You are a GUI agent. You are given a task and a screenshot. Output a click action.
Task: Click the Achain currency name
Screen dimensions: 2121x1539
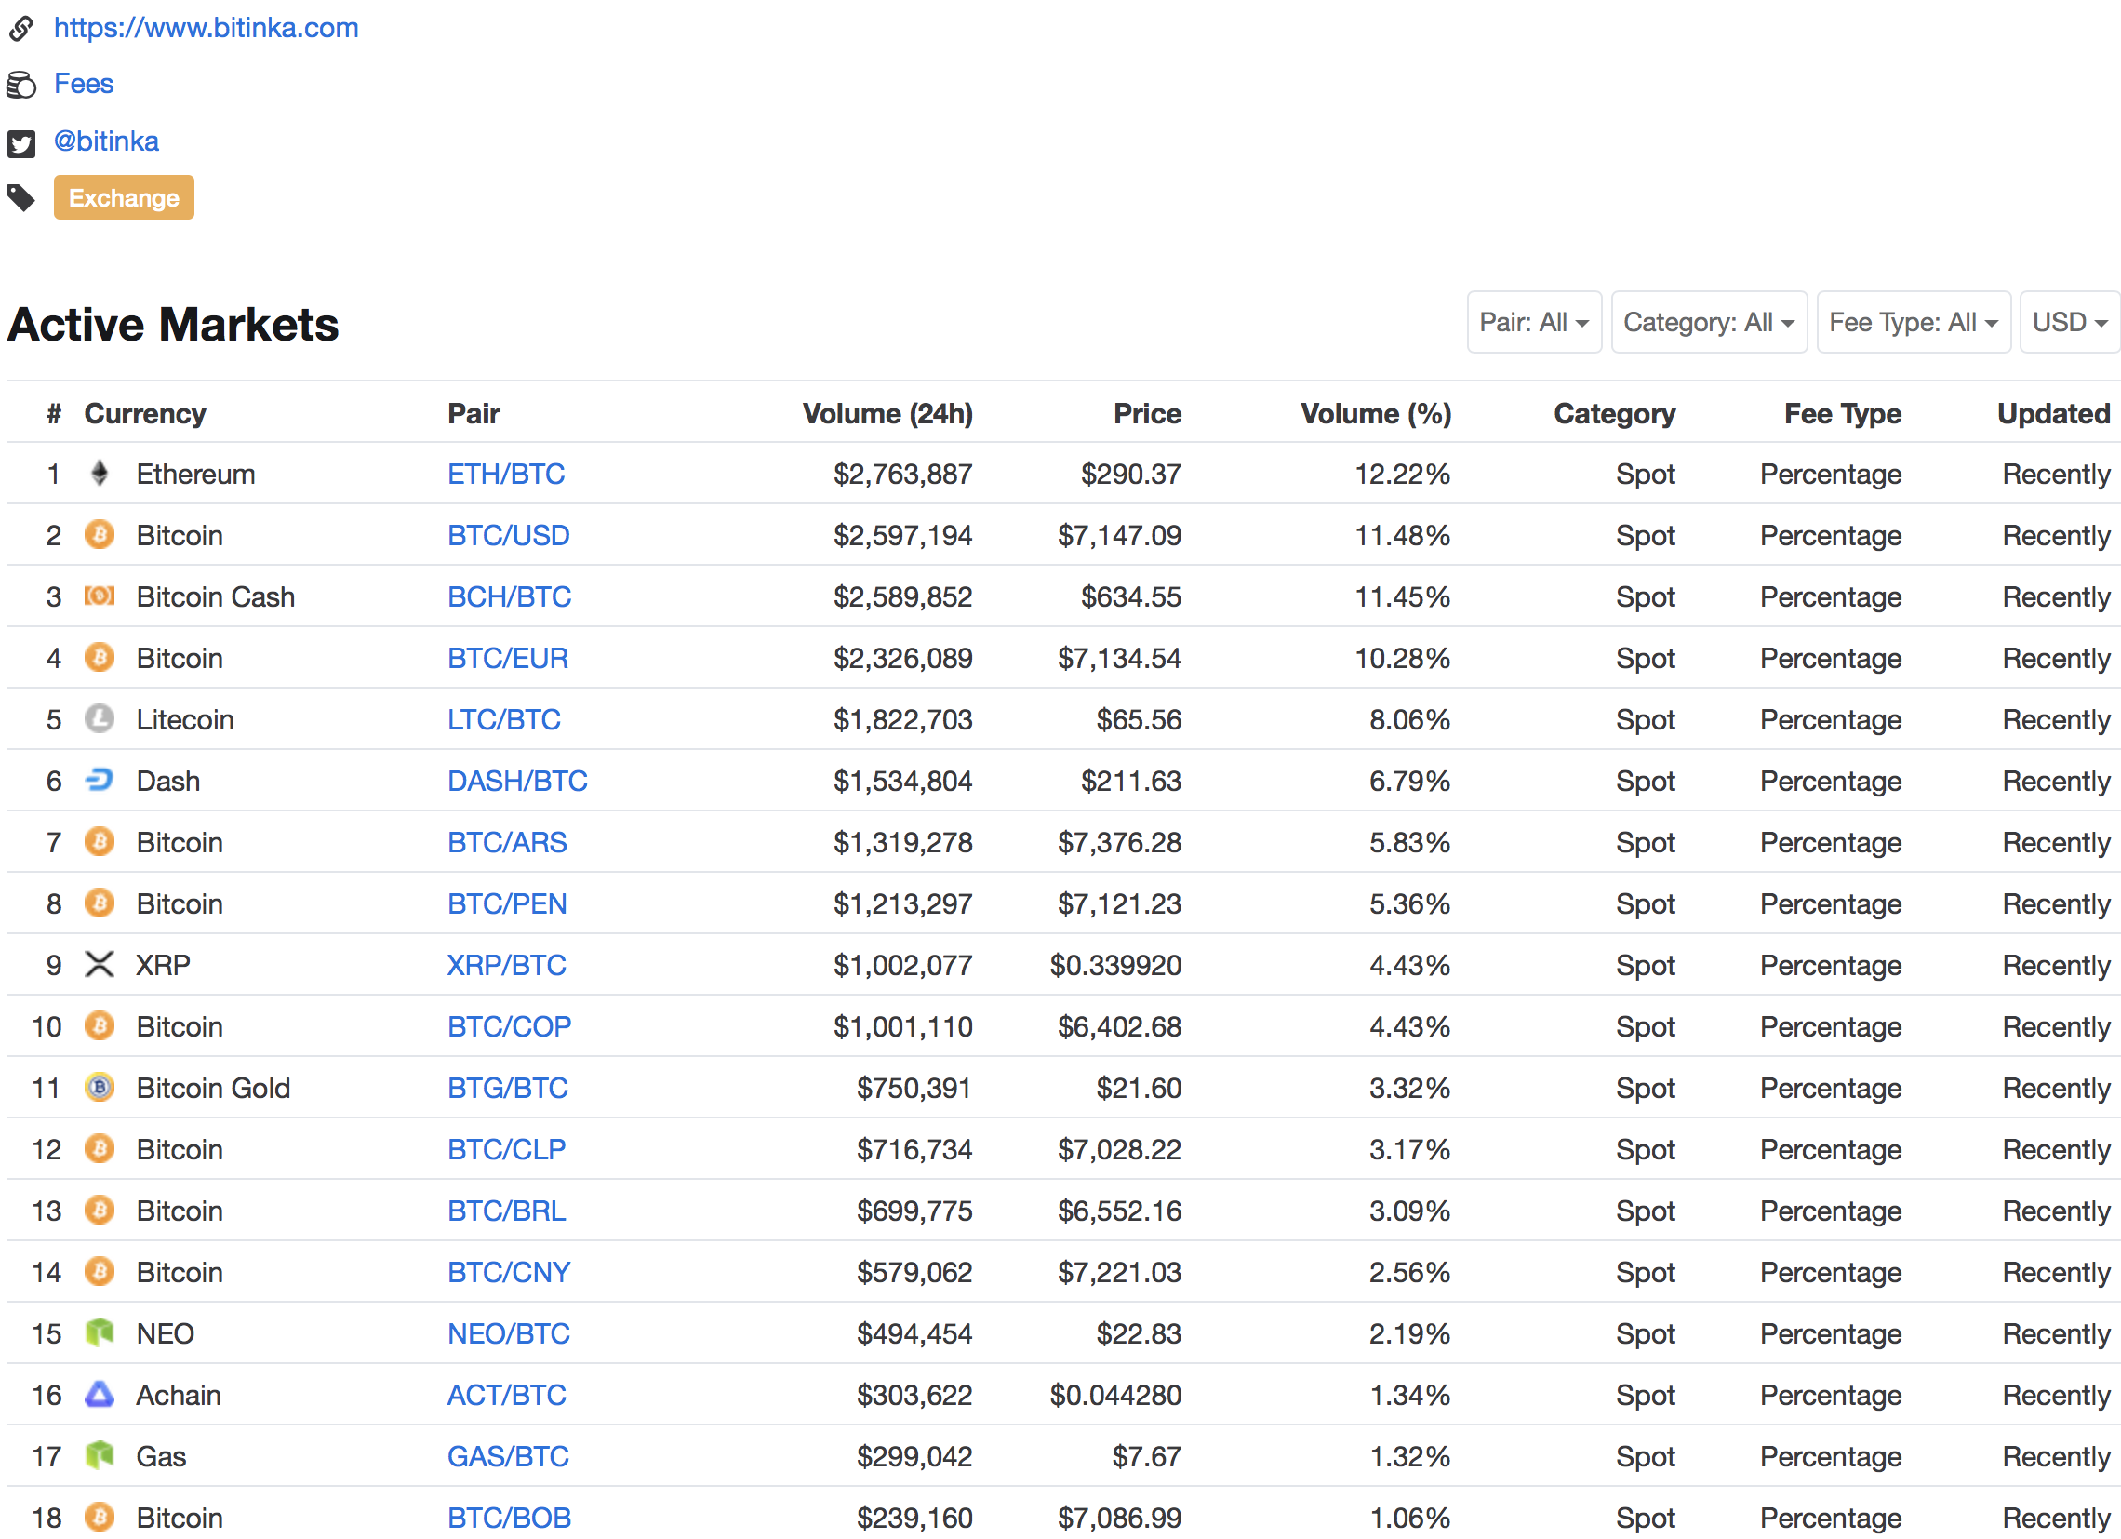(x=179, y=1396)
